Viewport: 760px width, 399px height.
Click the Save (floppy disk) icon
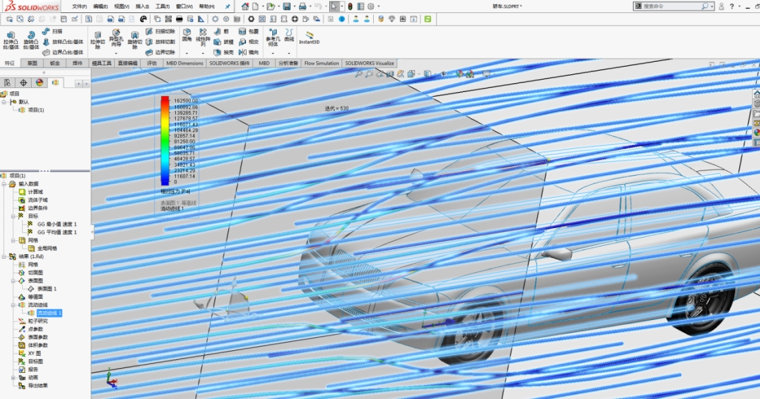(287, 6)
